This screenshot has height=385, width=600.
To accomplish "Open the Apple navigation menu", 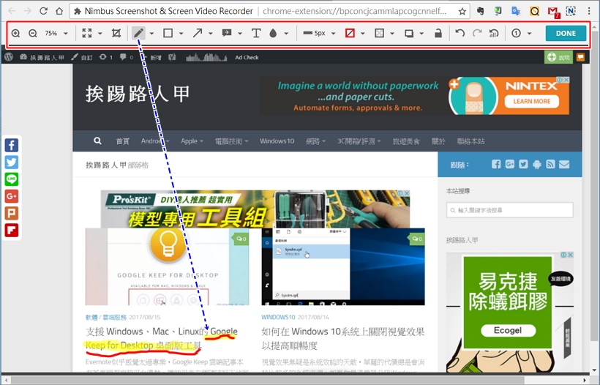I will [192, 141].
